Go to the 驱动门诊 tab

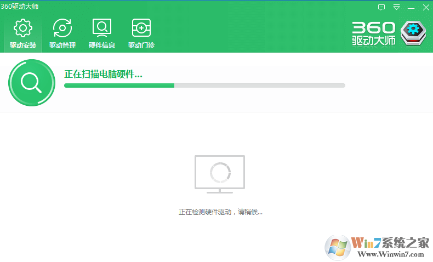click(141, 34)
